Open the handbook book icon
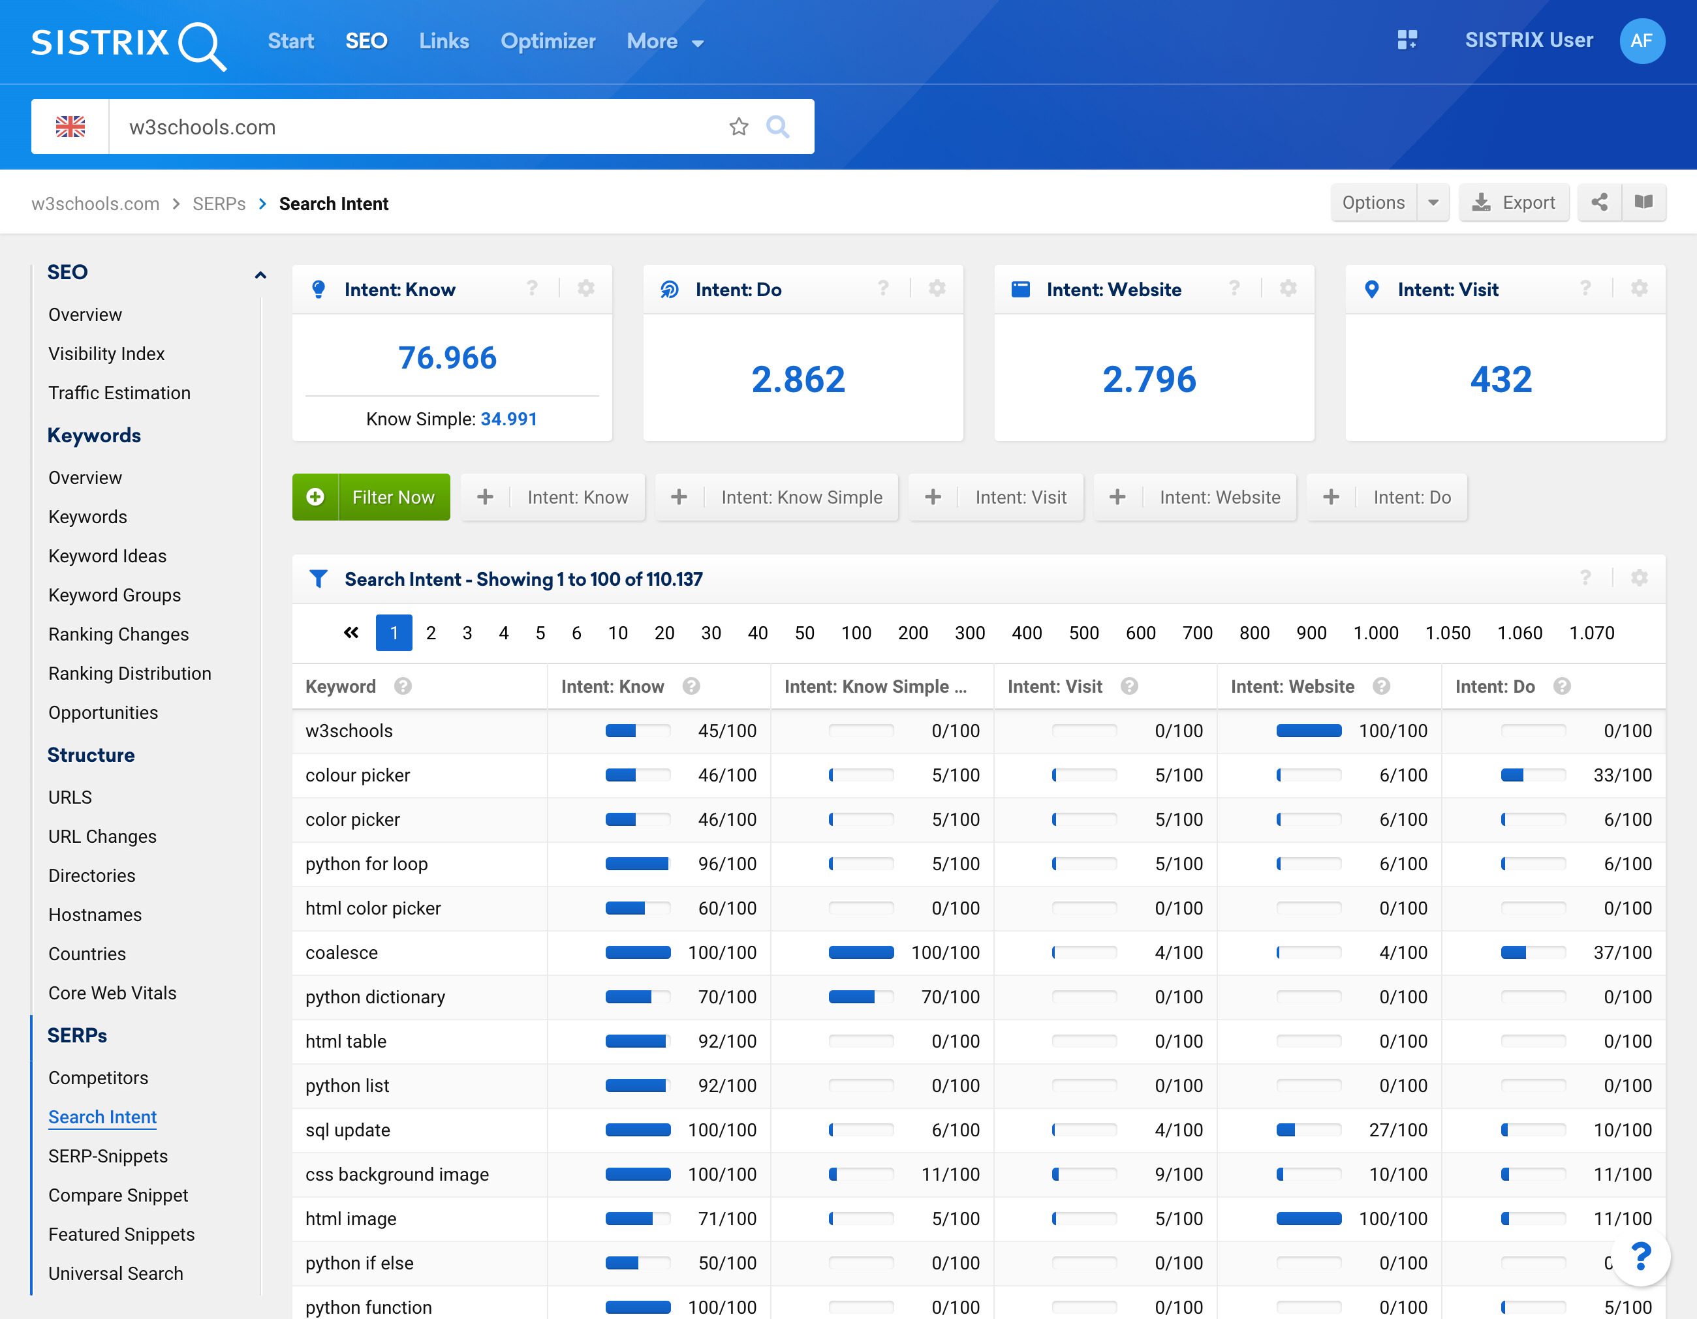This screenshot has width=1697, height=1319. click(1643, 203)
